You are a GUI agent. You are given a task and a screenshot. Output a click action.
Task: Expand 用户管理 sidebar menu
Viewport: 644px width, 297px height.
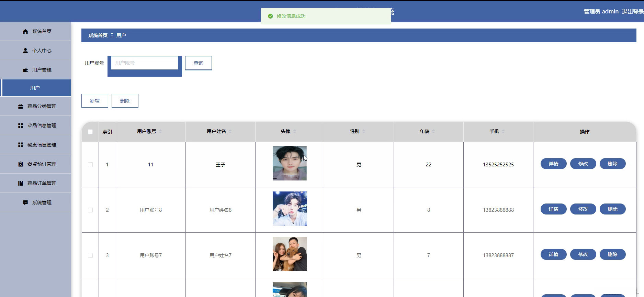point(36,70)
